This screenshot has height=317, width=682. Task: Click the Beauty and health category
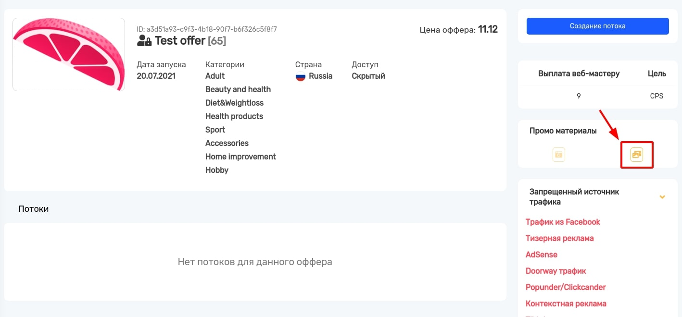(238, 89)
